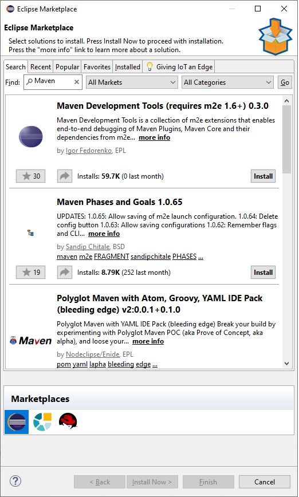This screenshot has height=497, width=299.
Task: Click inside the Find text field
Action: pos(53,82)
